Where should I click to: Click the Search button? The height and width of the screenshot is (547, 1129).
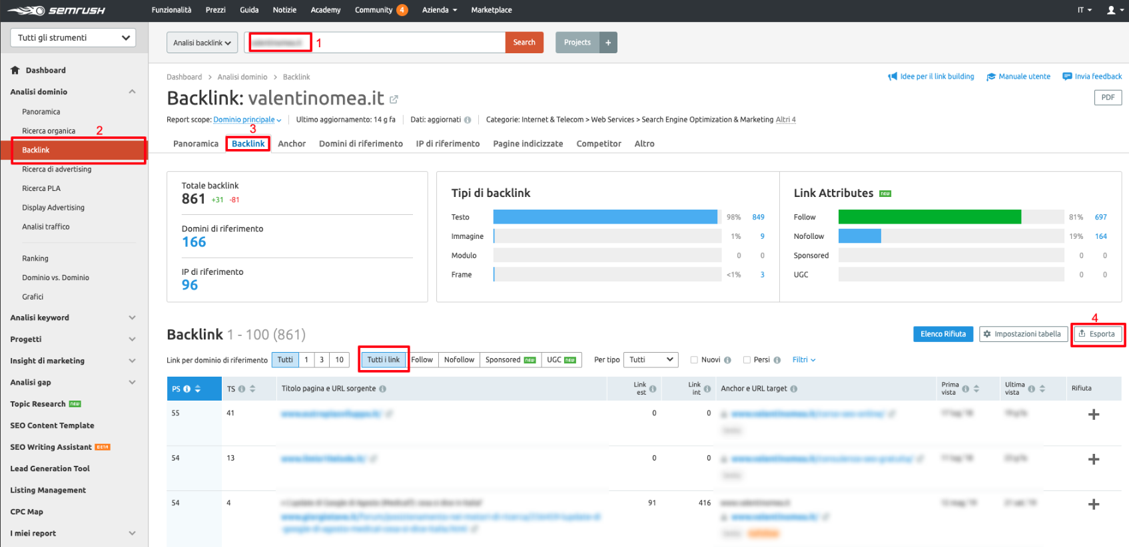(x=524, y=43)
